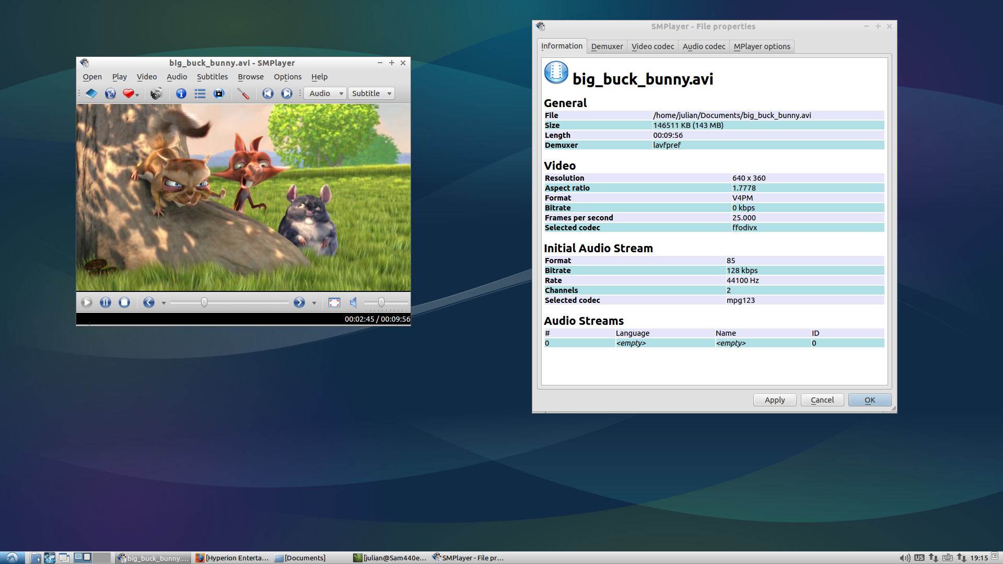Toggle fullscreen mode icon

334,302
